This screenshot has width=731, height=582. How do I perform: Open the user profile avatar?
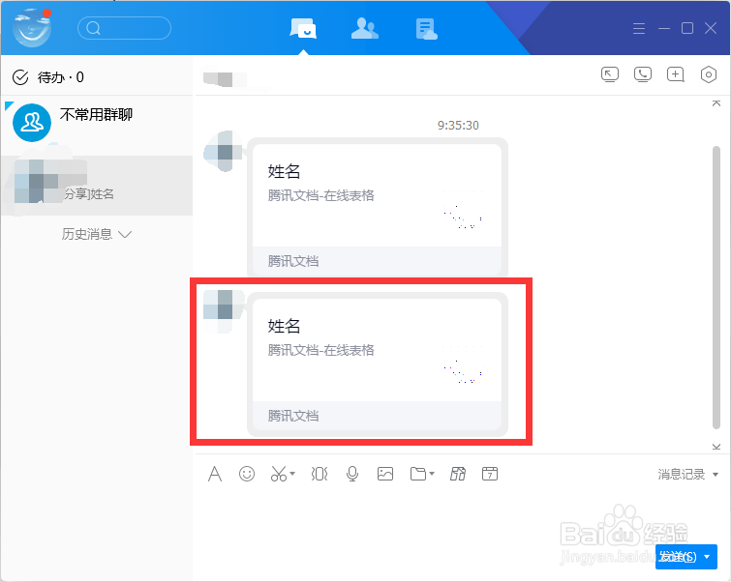pyautogui.click(x=32, y=28)
